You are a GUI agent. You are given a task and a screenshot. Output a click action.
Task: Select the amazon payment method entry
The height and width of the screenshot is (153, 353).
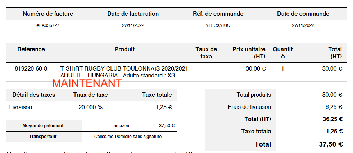click(x=121, y=126)
